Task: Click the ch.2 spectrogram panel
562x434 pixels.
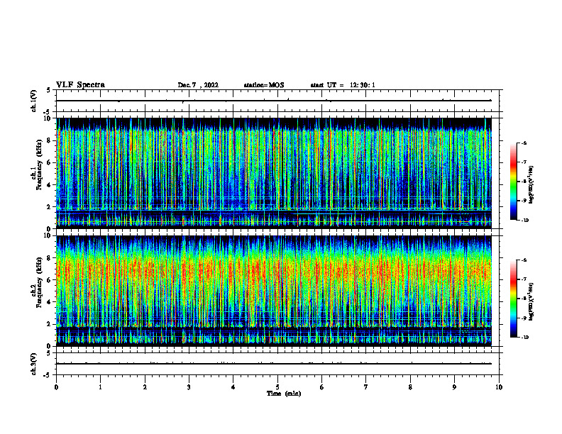Action: pyautogui.click(x=273, y=291)
